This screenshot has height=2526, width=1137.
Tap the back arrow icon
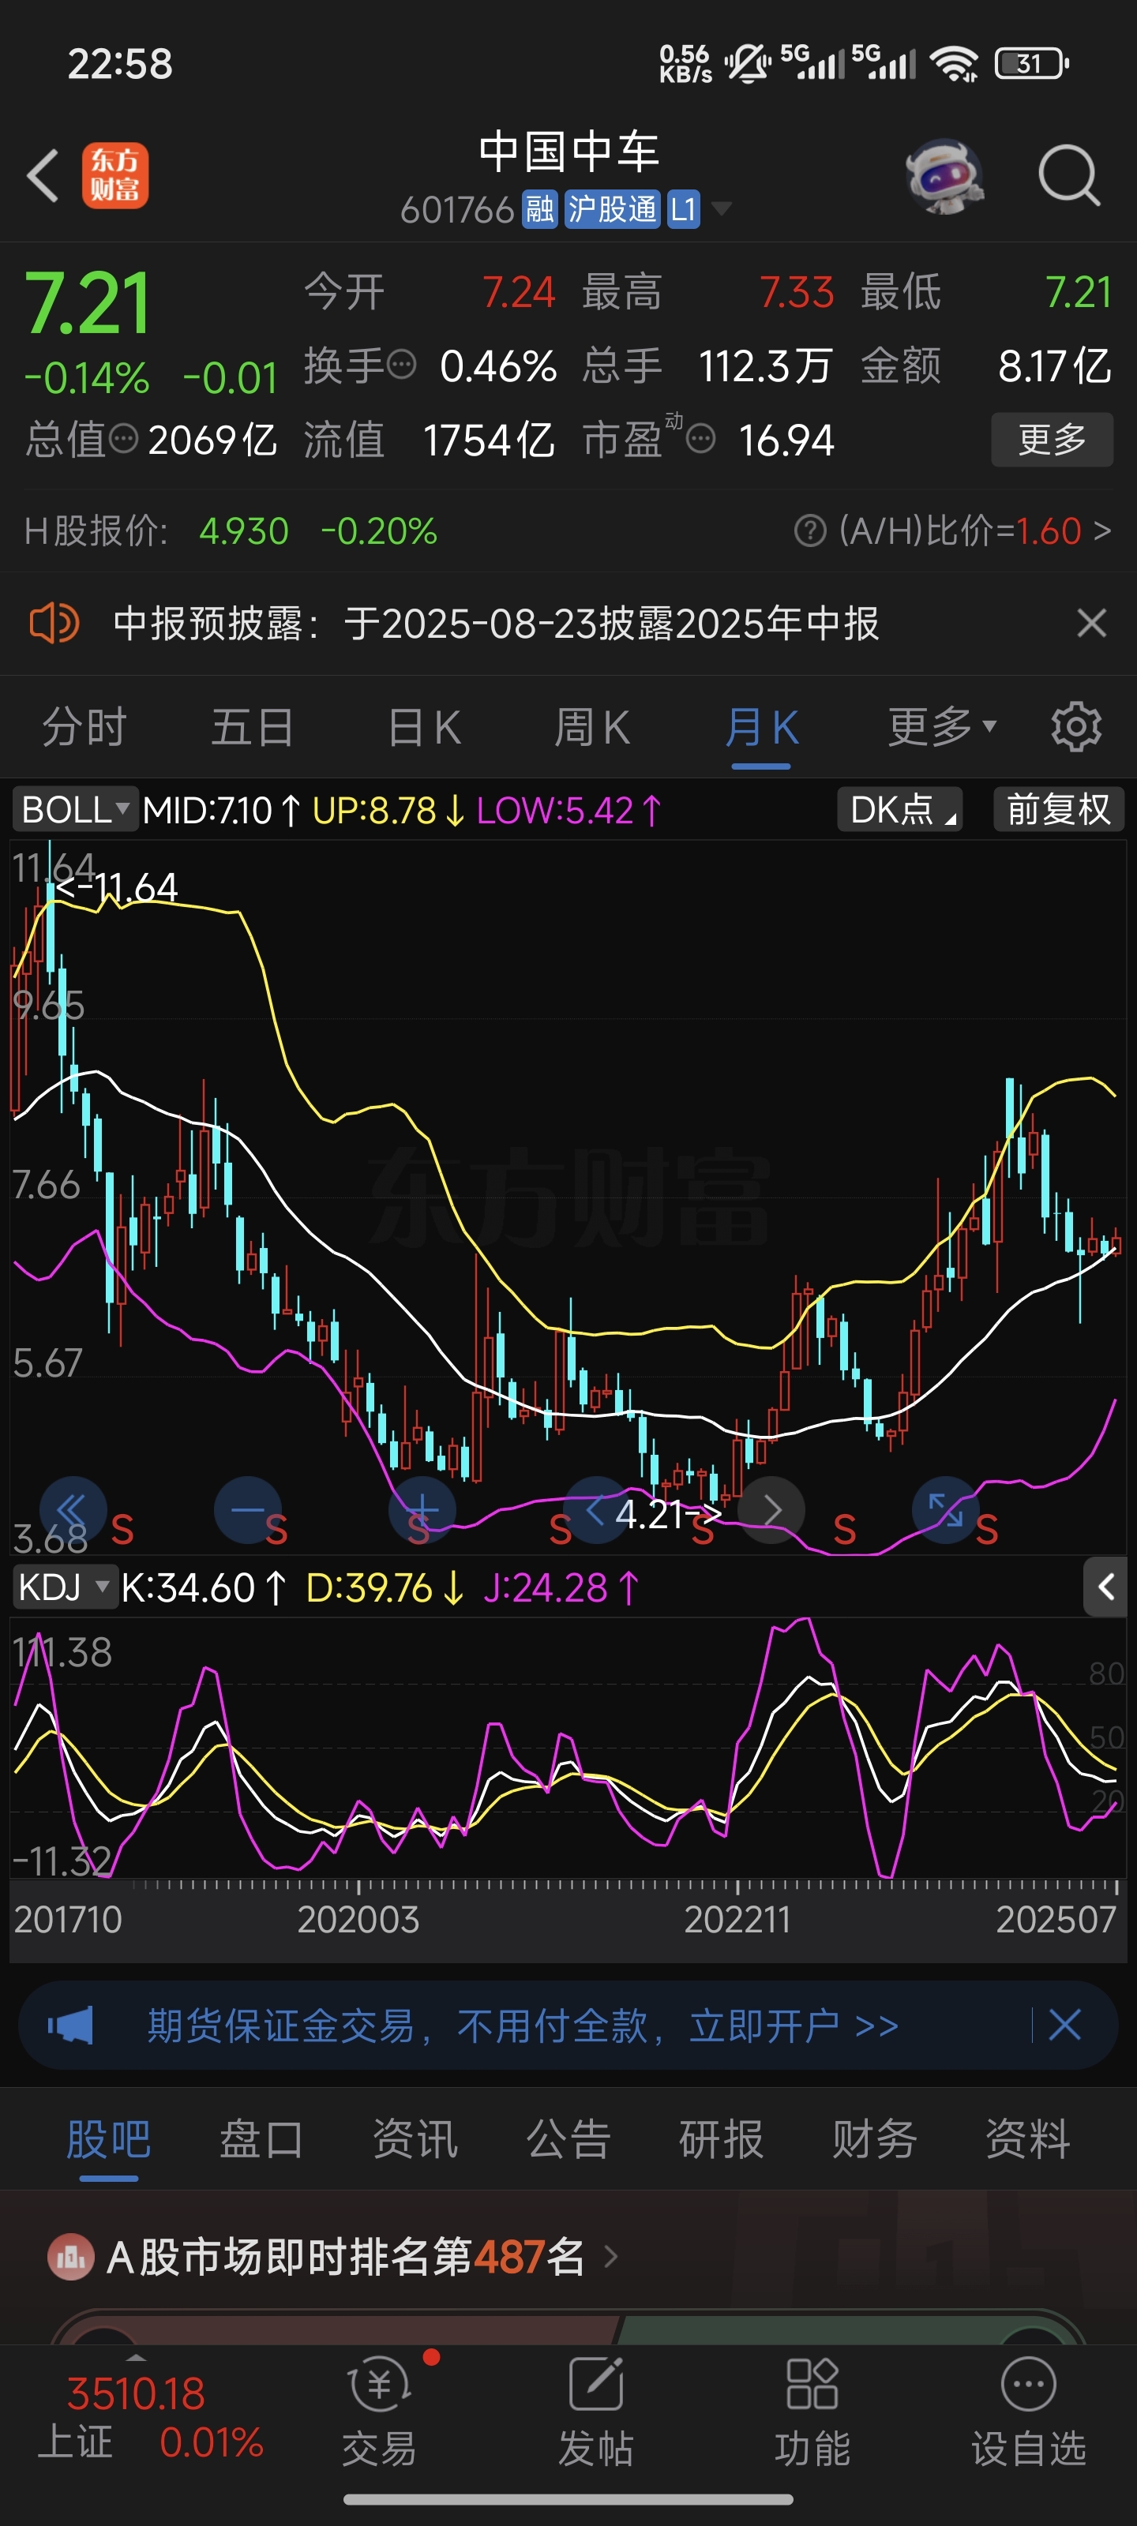[x=43, y=175]
